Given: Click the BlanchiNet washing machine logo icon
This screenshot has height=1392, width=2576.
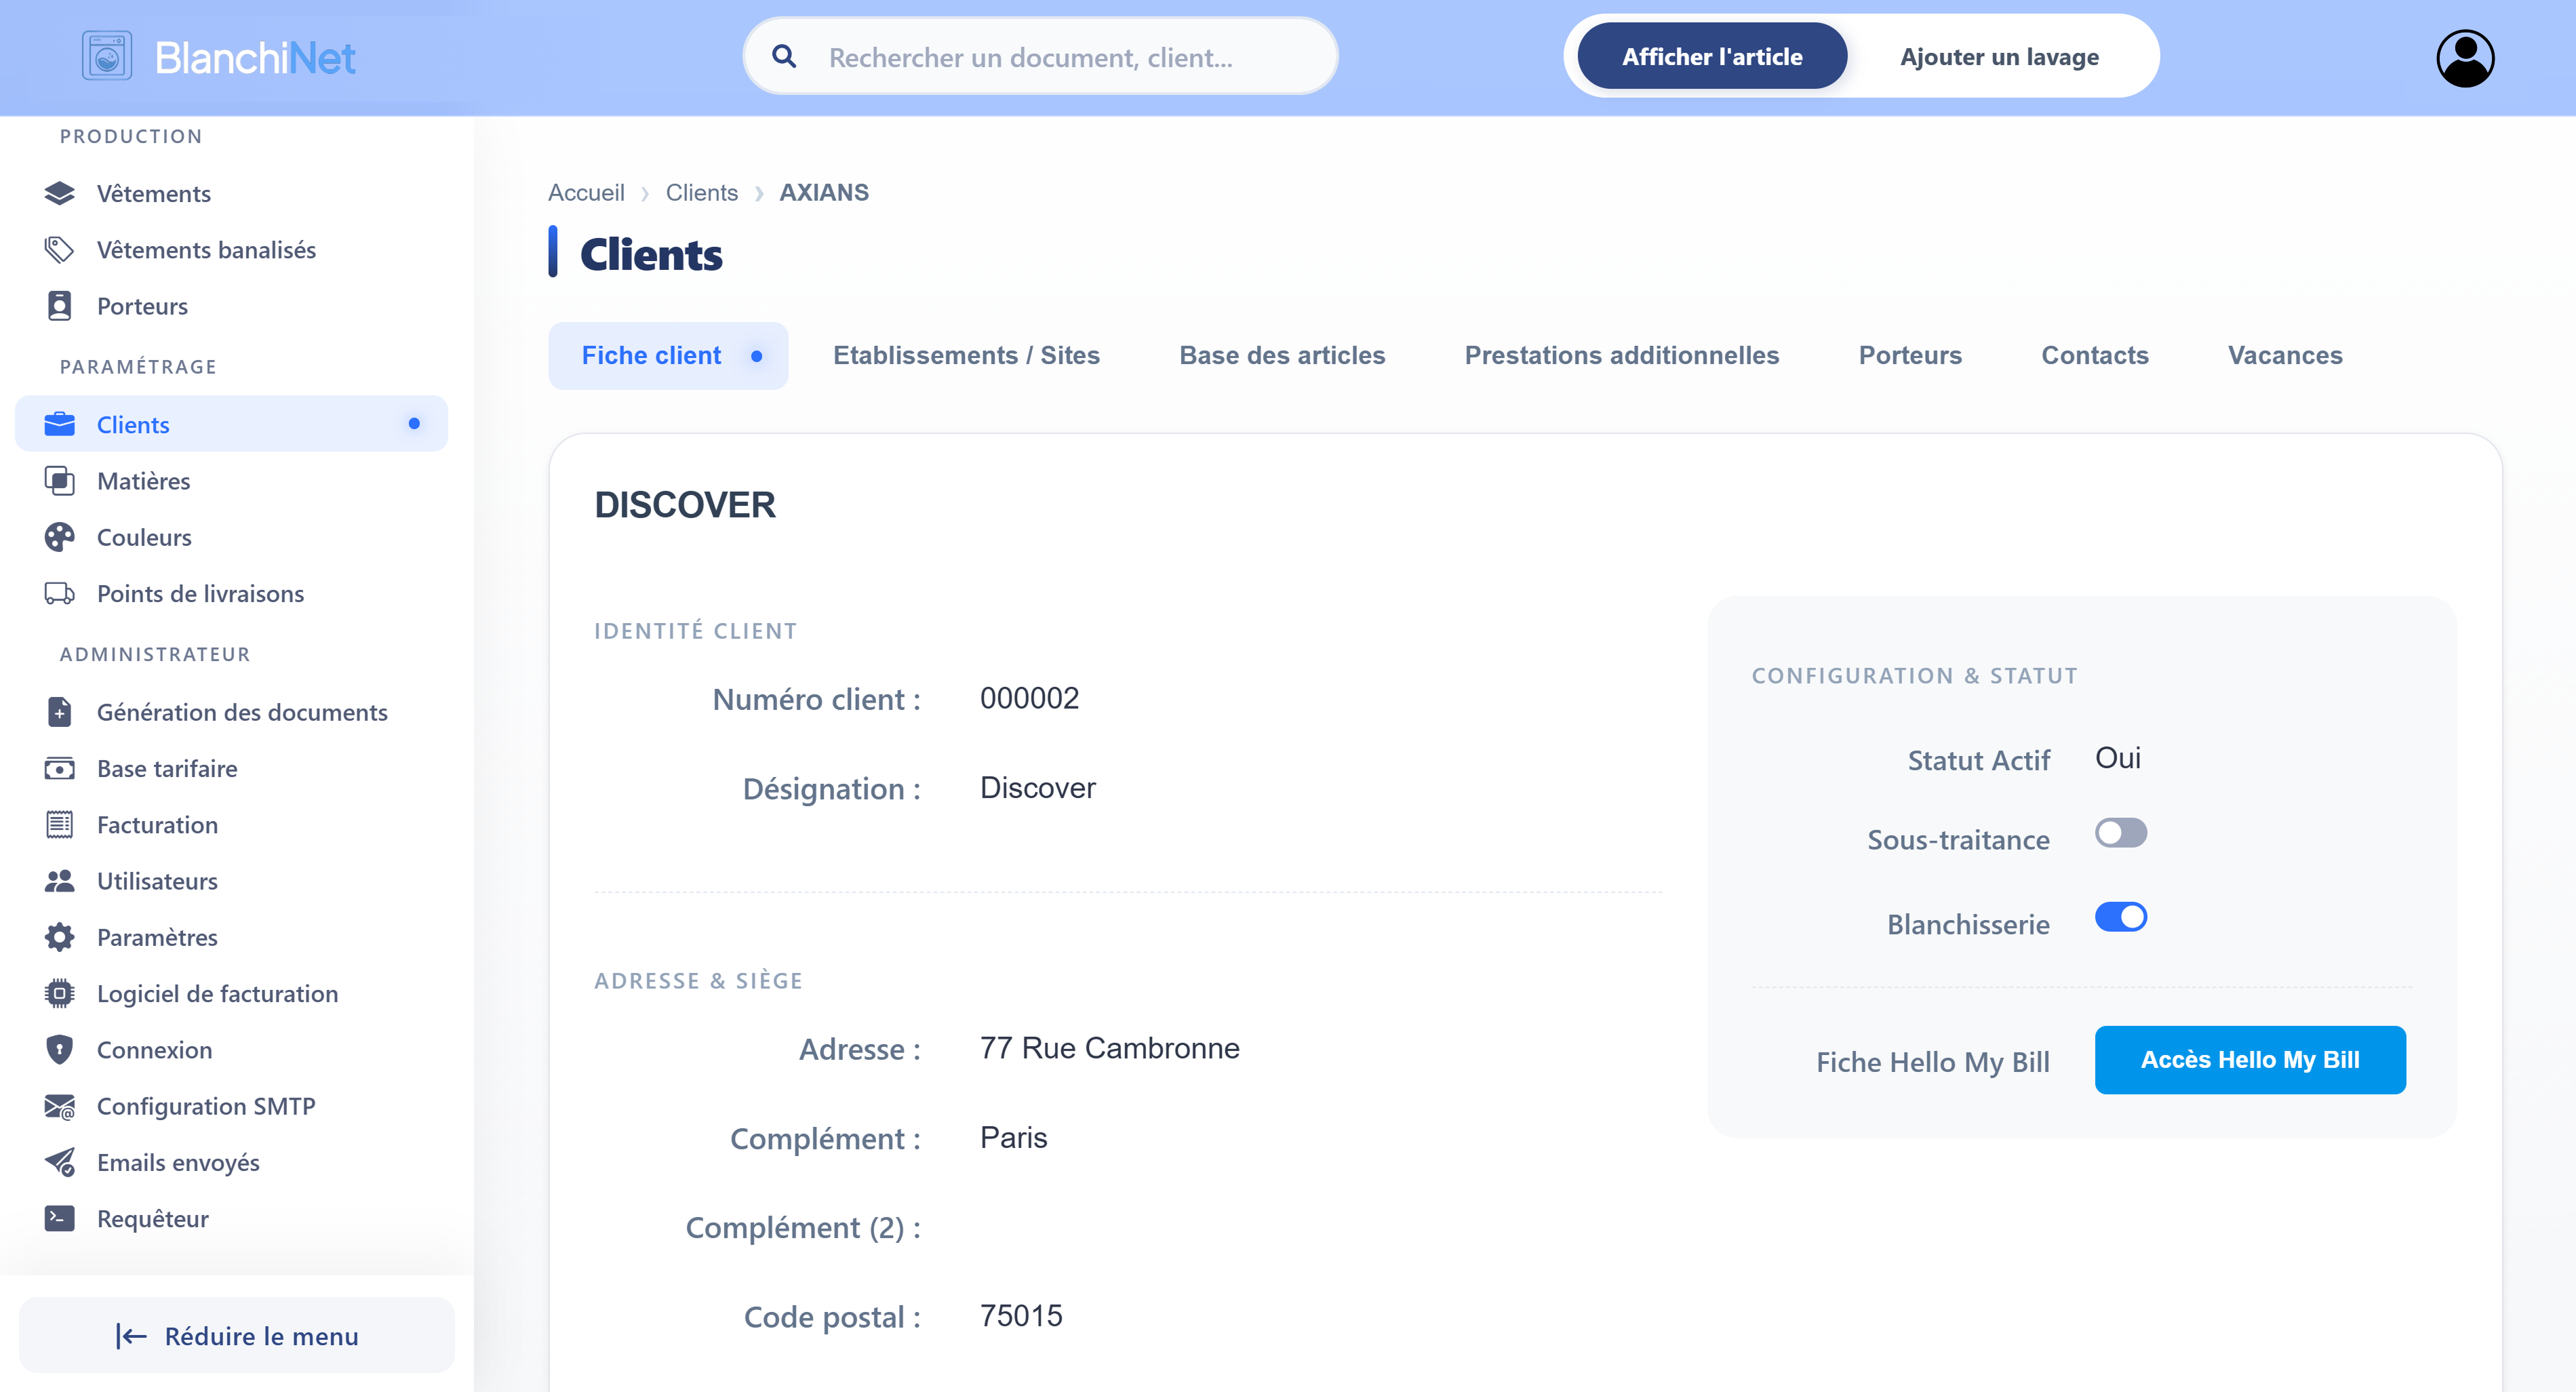Looking at the screenshot, I should [x=107, y=57].
